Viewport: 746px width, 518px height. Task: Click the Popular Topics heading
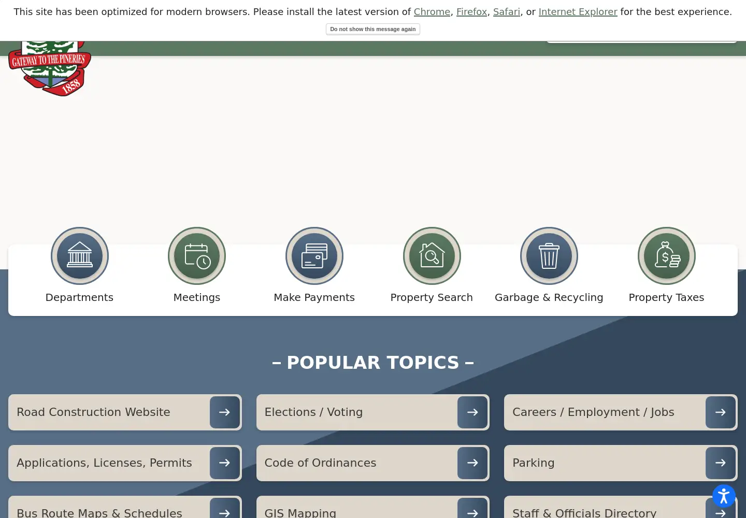(373, 363)
